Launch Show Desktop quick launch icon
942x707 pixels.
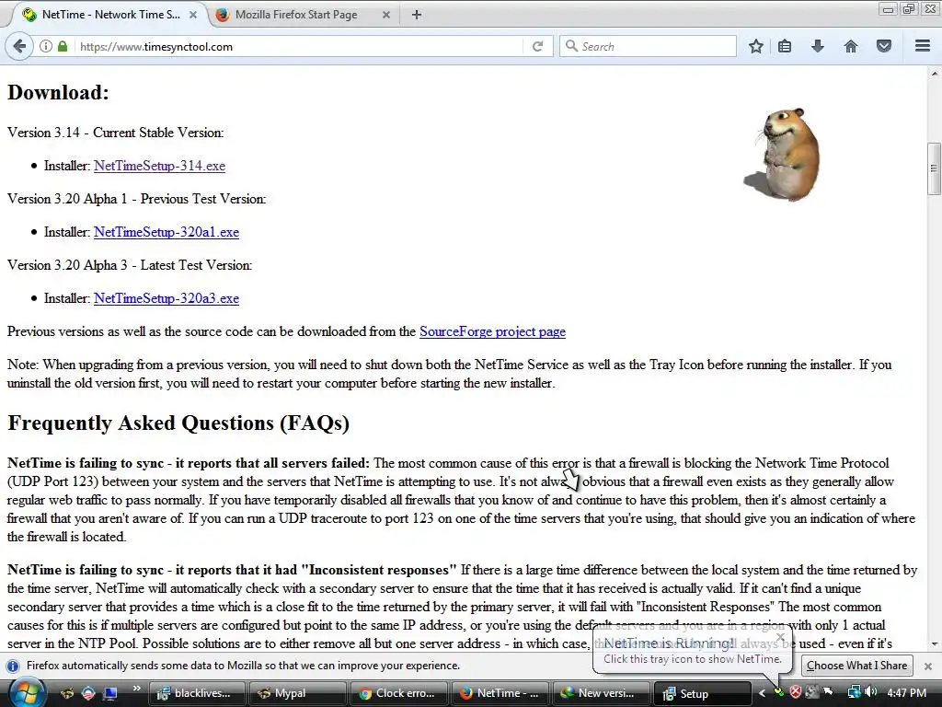[x=110, y=693]
